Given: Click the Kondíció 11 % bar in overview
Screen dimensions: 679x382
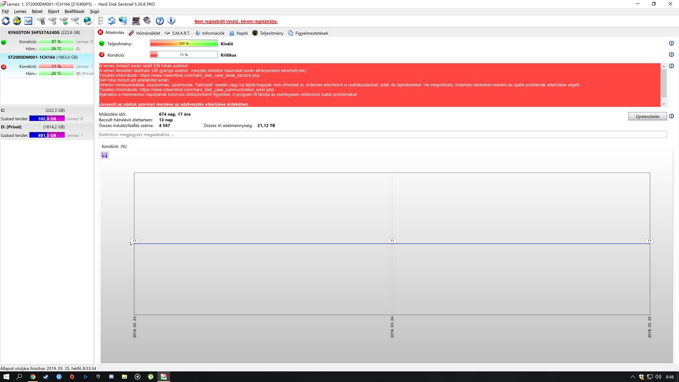Looking at the screenshot, I should [184, 54].
